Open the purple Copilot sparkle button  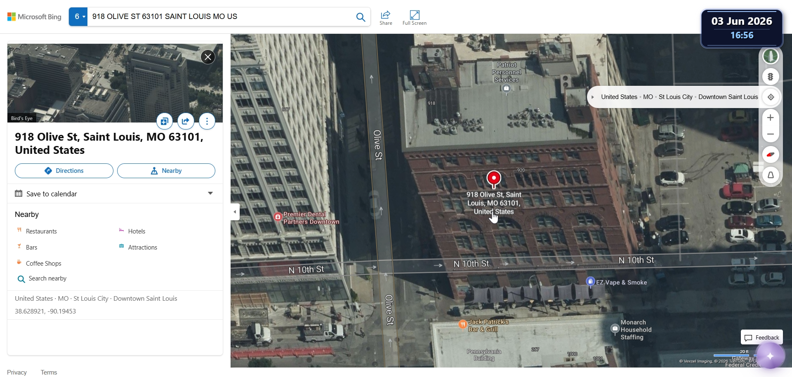pyautogui.click(x=770, y=356)
